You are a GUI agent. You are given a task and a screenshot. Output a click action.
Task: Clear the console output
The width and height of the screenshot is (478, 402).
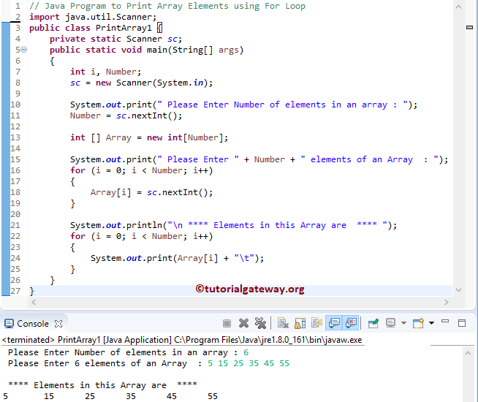click(x=281, y=323)
